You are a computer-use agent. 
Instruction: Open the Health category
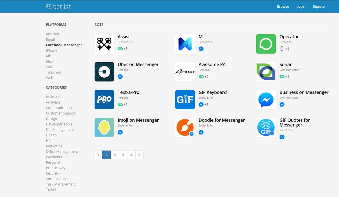pos(51,135)
